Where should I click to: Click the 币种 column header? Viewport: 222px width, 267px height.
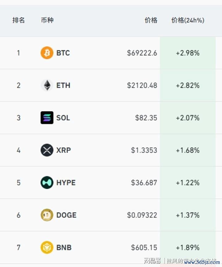tap(47, 20)
